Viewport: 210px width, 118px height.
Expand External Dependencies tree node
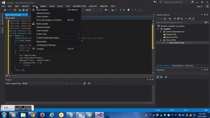(x=160, y=32)
